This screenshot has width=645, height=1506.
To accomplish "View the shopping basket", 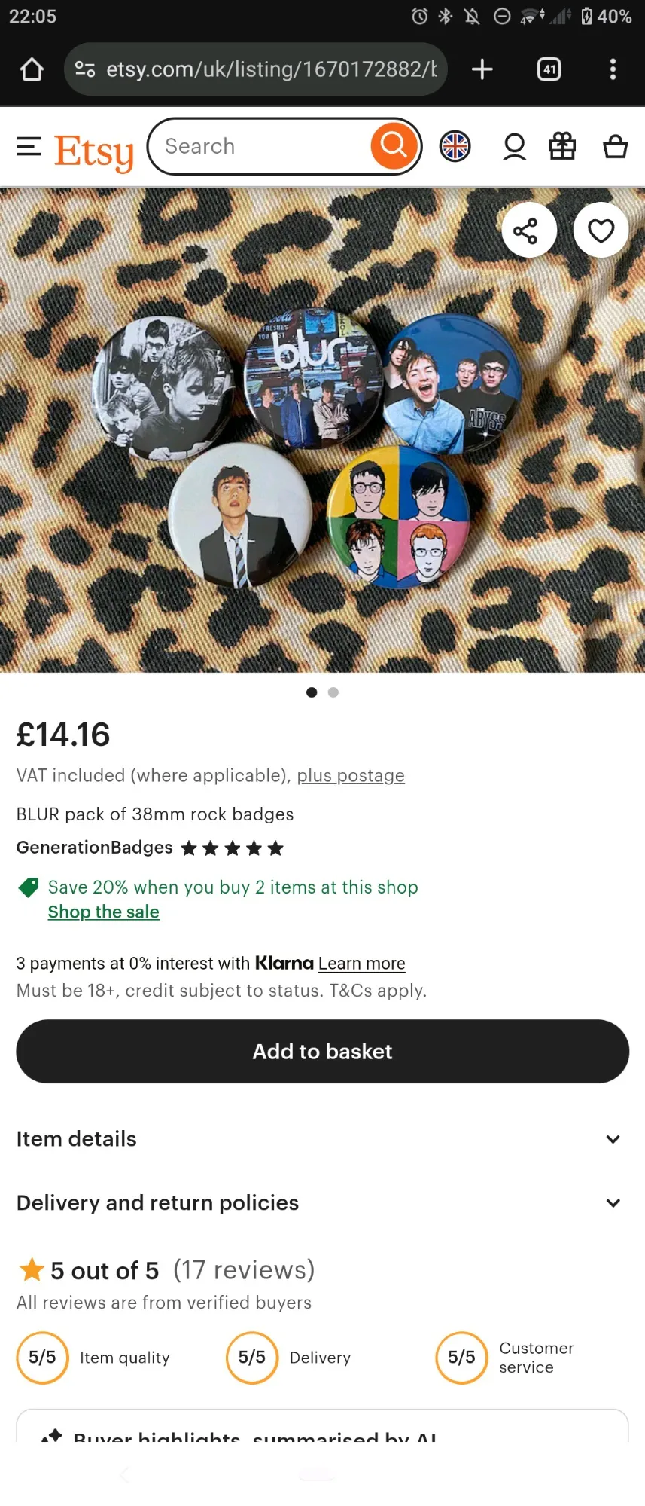I will point(615,146).
